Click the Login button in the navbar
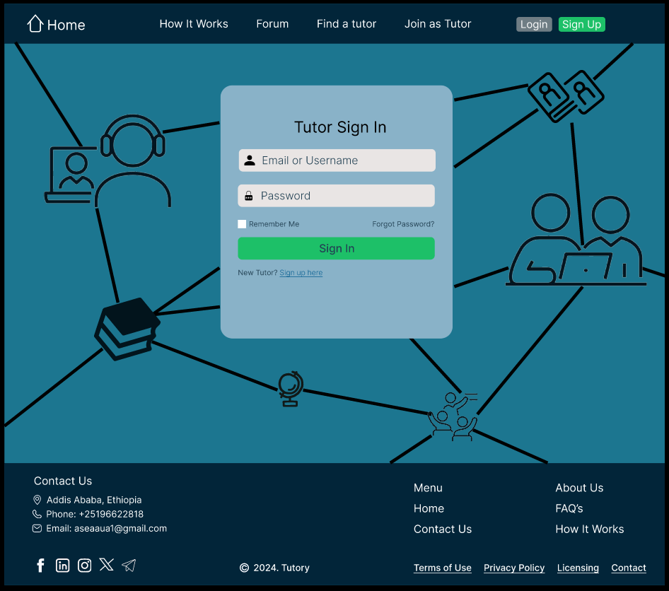Screen dimensions: 669x591 coord(534,23)
